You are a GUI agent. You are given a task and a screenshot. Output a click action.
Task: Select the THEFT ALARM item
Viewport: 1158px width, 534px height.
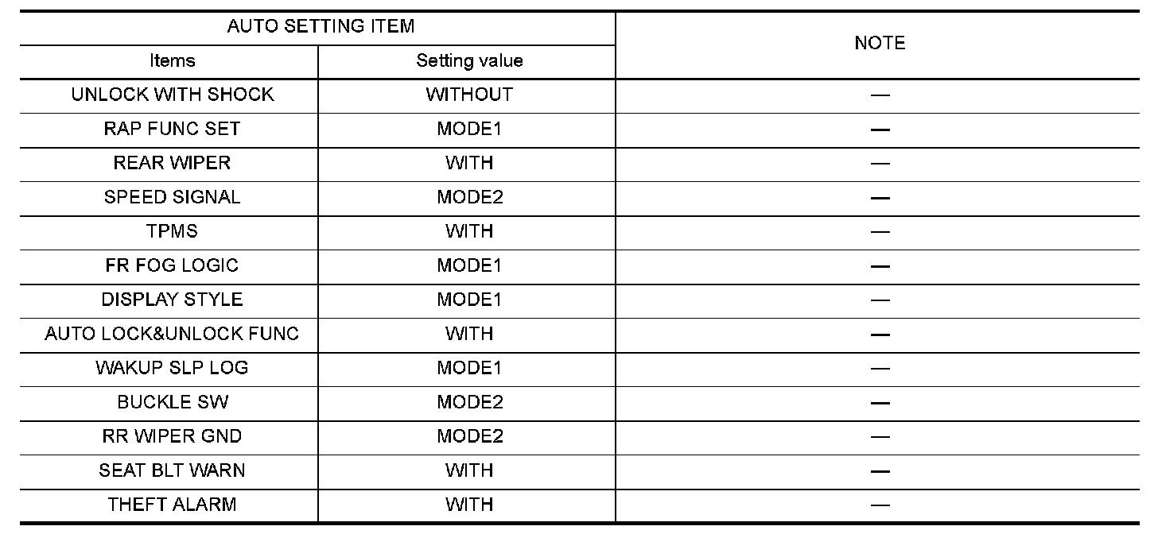[172, 505]
